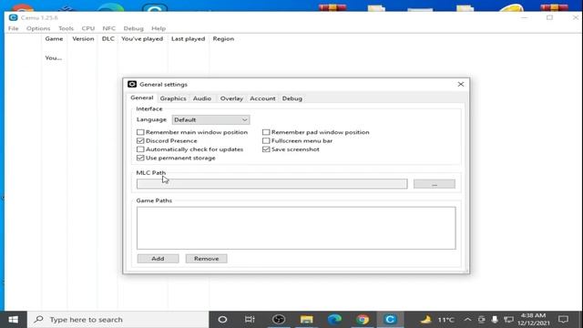Open the Debug menu in menu bar
The image size is (583, 328).
click(134, 28)
